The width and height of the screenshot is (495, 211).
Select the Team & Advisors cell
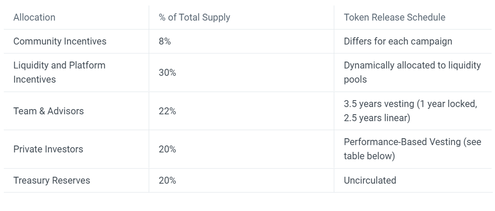pyautogui.click(x=48, y=111)
